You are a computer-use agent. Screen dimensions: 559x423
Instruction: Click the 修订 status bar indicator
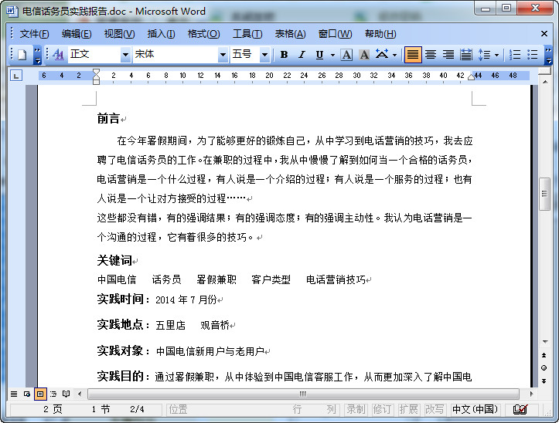coord(382,409)
